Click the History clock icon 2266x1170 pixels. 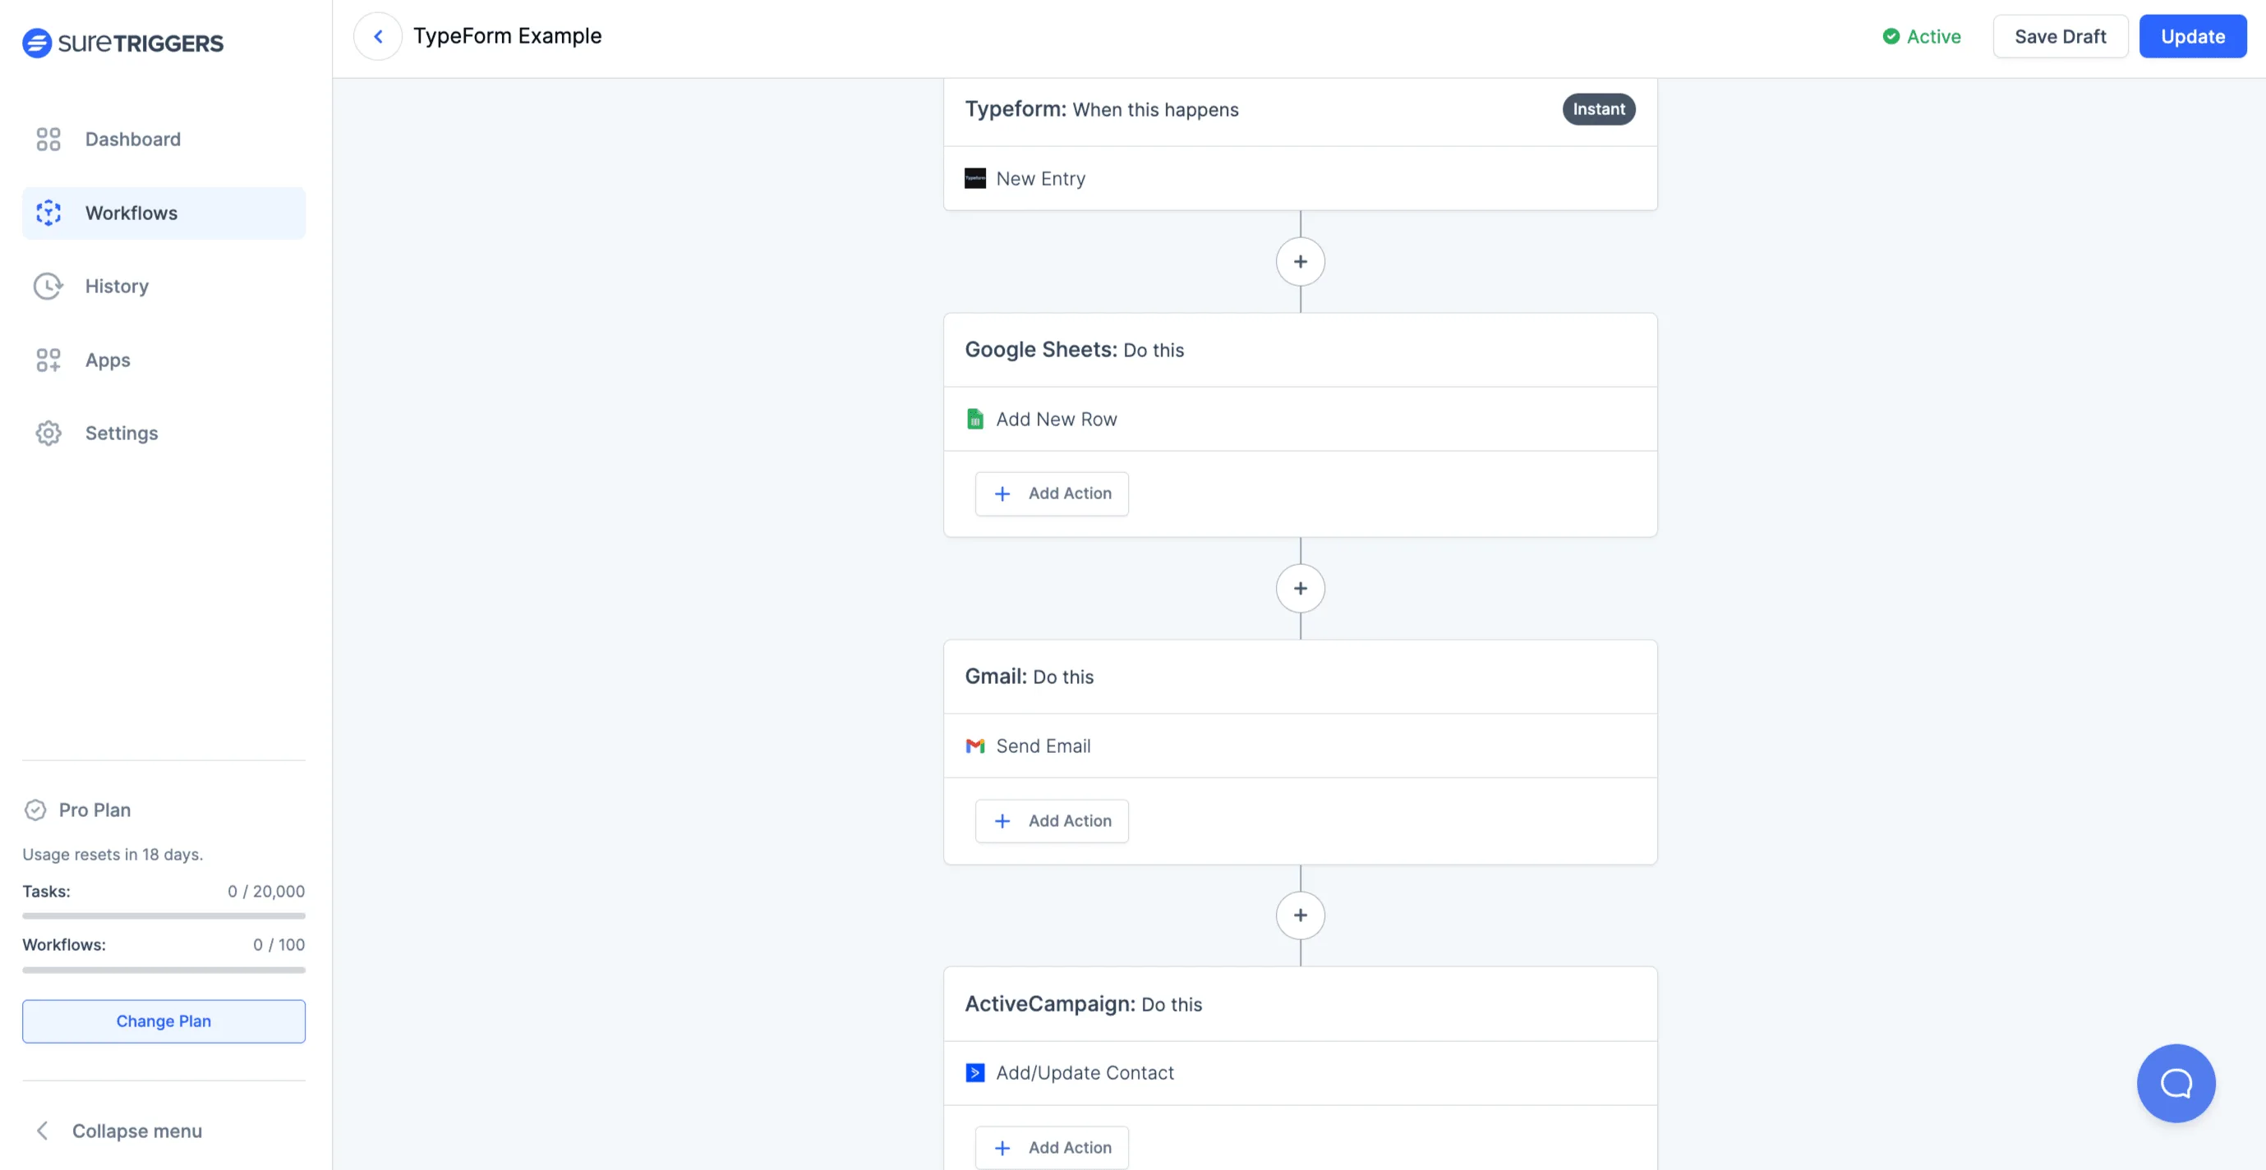(x=48, y=286)
